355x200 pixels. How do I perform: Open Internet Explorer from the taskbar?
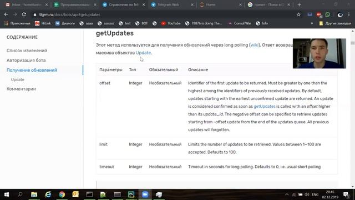[x=48, y=194]
